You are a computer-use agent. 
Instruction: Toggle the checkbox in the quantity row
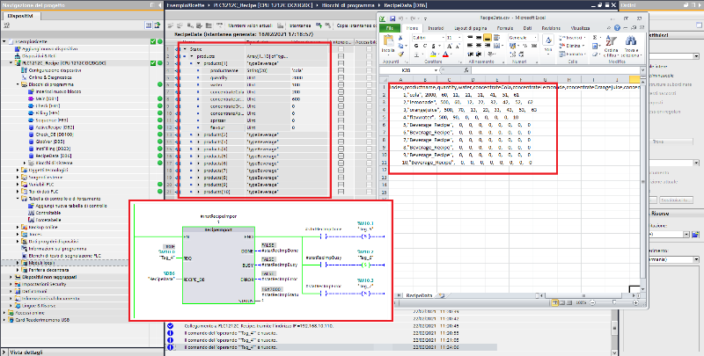click(x=342, y=79)
